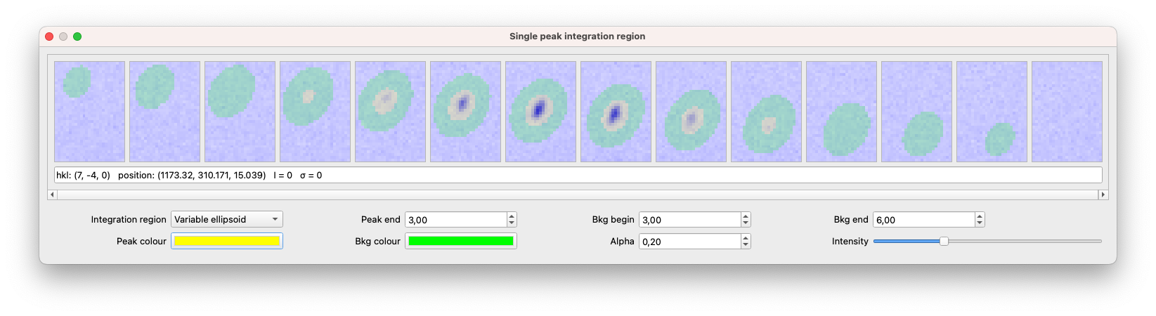1156x316 pixels.
Task: Open the Integration region dropdown
Action: pos(226,220)
